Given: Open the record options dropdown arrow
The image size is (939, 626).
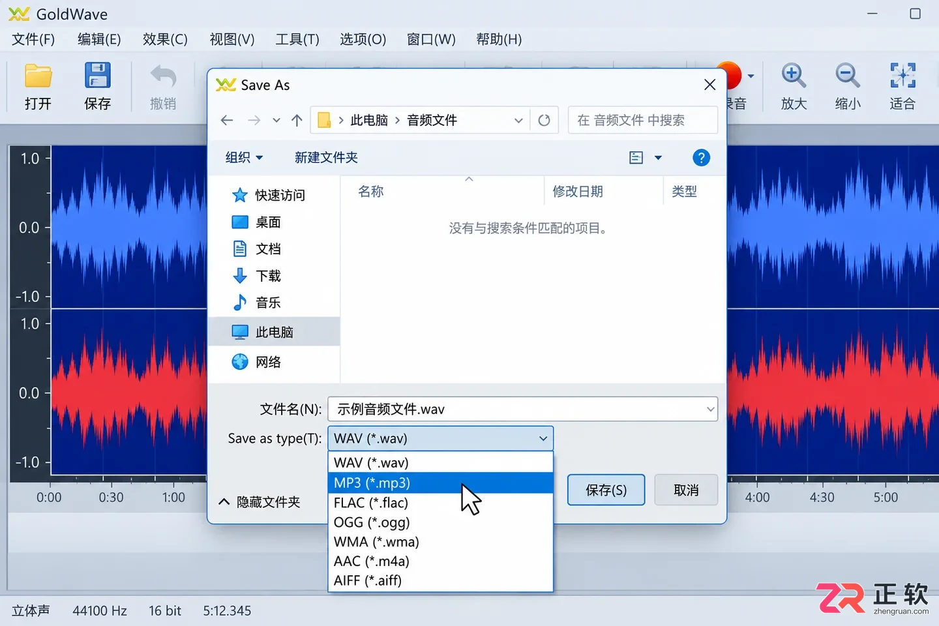Looking at the screenshot, I should [751, 76].
